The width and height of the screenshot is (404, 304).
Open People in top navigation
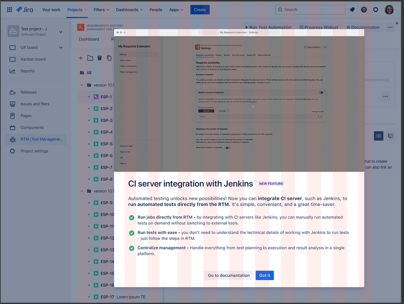pyautogui.click(x=156, y=10)
